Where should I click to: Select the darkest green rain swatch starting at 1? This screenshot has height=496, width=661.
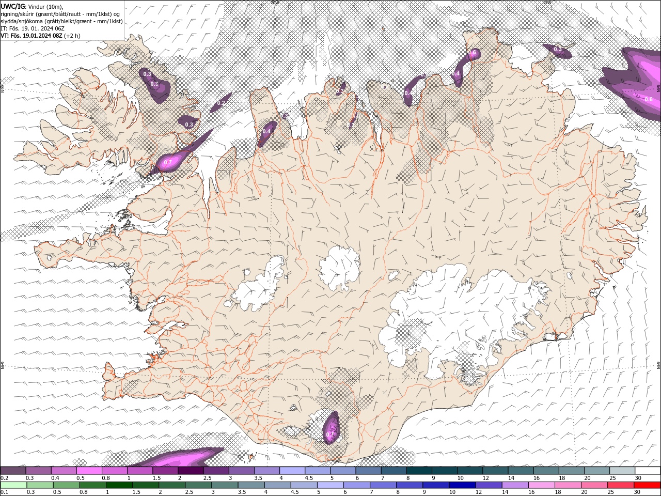(x=119, y=485)
